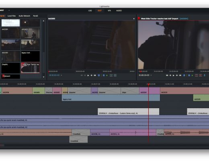Select the AA5498, A1 audio clip
This screenshot has height=161, width=209.
100,132
